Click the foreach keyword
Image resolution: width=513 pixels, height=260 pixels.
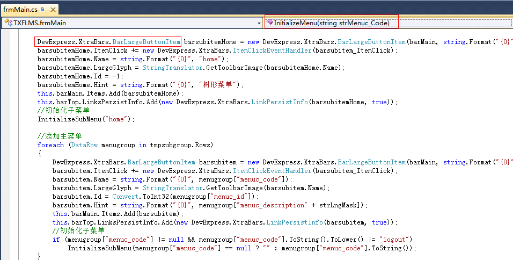51,145
